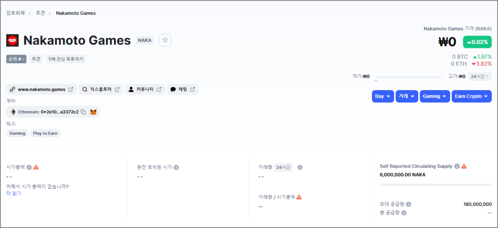Viewport: 498px width, 228px height.
Task: Click warning triangle beside Self Reported Circulating Supply
Action: click(x=464, y=166)
